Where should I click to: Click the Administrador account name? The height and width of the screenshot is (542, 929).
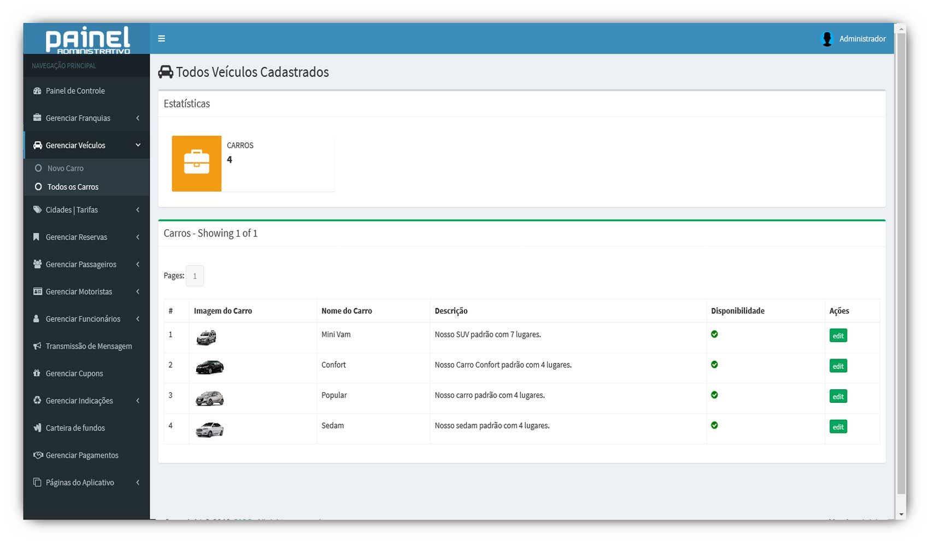[862, 39]
